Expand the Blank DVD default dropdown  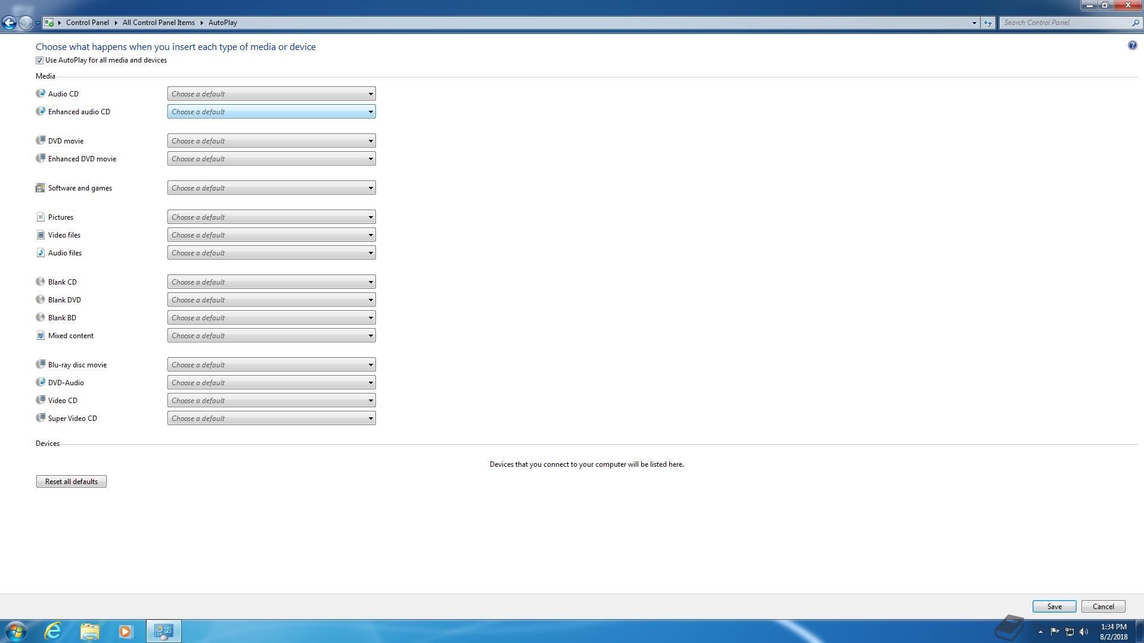272,299
